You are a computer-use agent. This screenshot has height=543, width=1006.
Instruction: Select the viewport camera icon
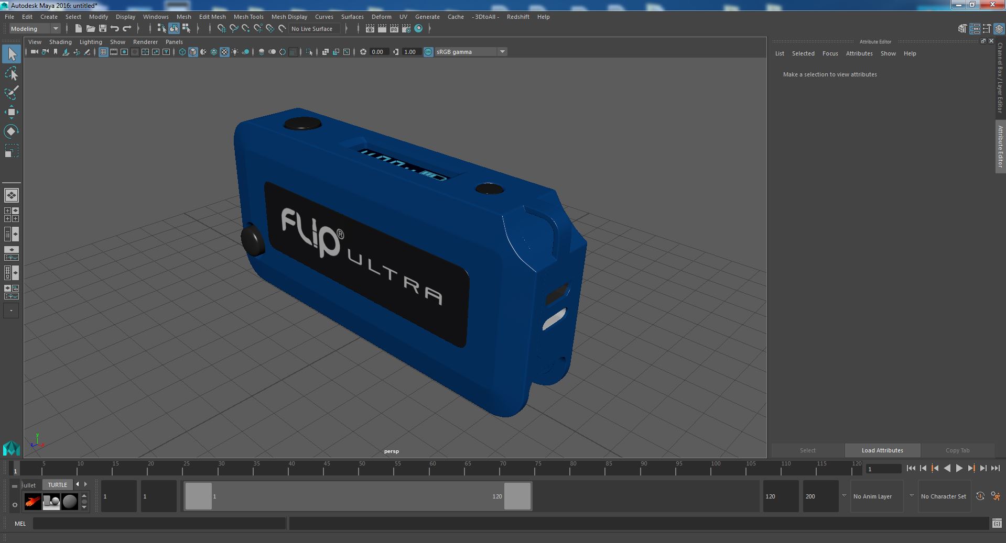pos(34,52)
